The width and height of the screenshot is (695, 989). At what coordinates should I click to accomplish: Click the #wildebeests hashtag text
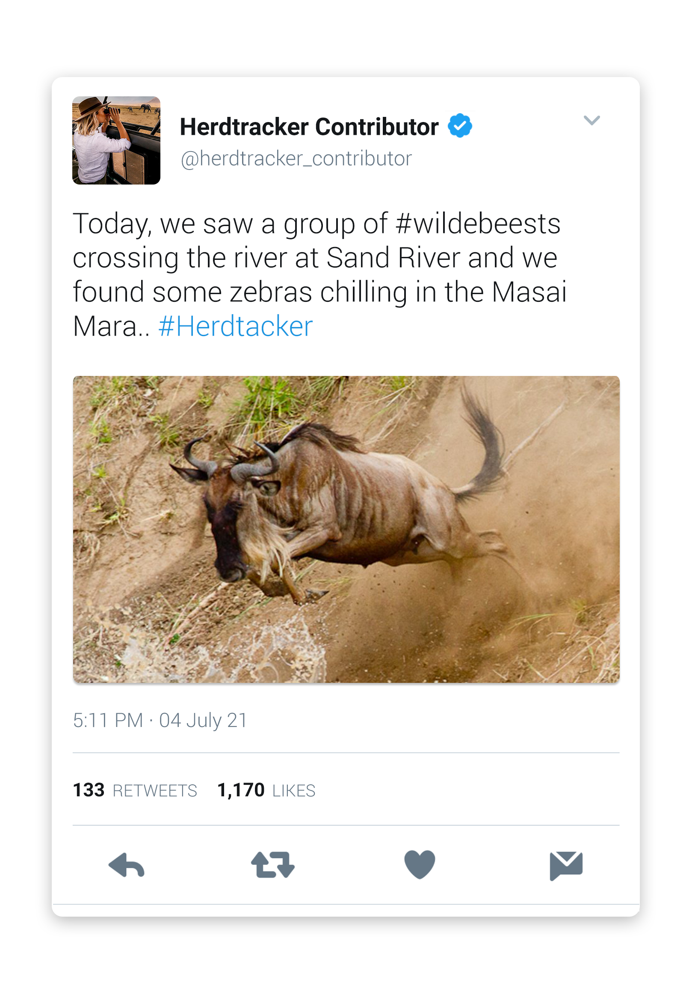[478, 223]
